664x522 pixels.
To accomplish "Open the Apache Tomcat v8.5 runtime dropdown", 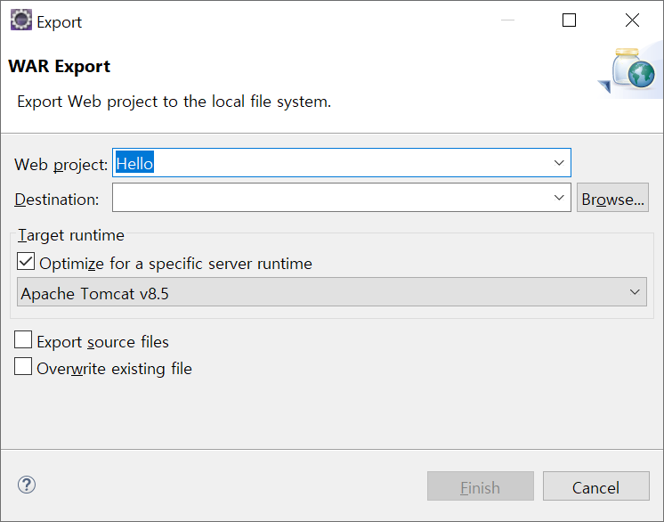I will coord(332,292).
